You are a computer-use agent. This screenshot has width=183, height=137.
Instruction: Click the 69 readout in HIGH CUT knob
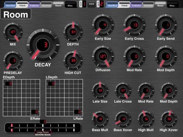73,61
